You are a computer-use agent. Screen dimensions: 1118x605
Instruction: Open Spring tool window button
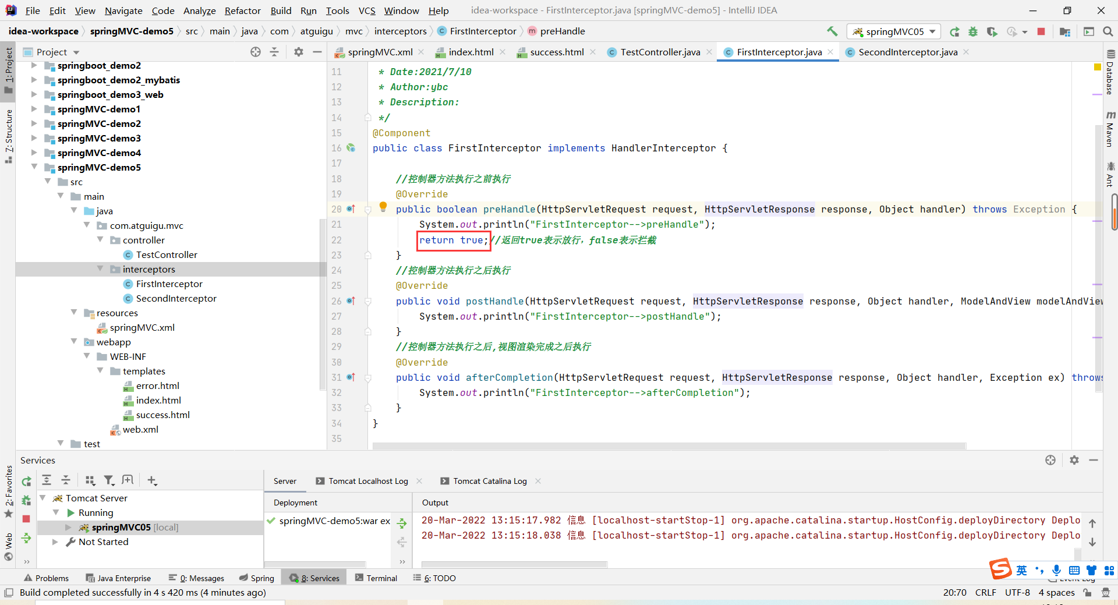pos(257,578)
